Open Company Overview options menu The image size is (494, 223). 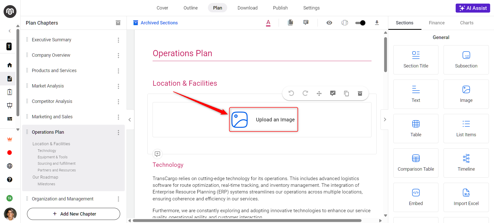118,55
